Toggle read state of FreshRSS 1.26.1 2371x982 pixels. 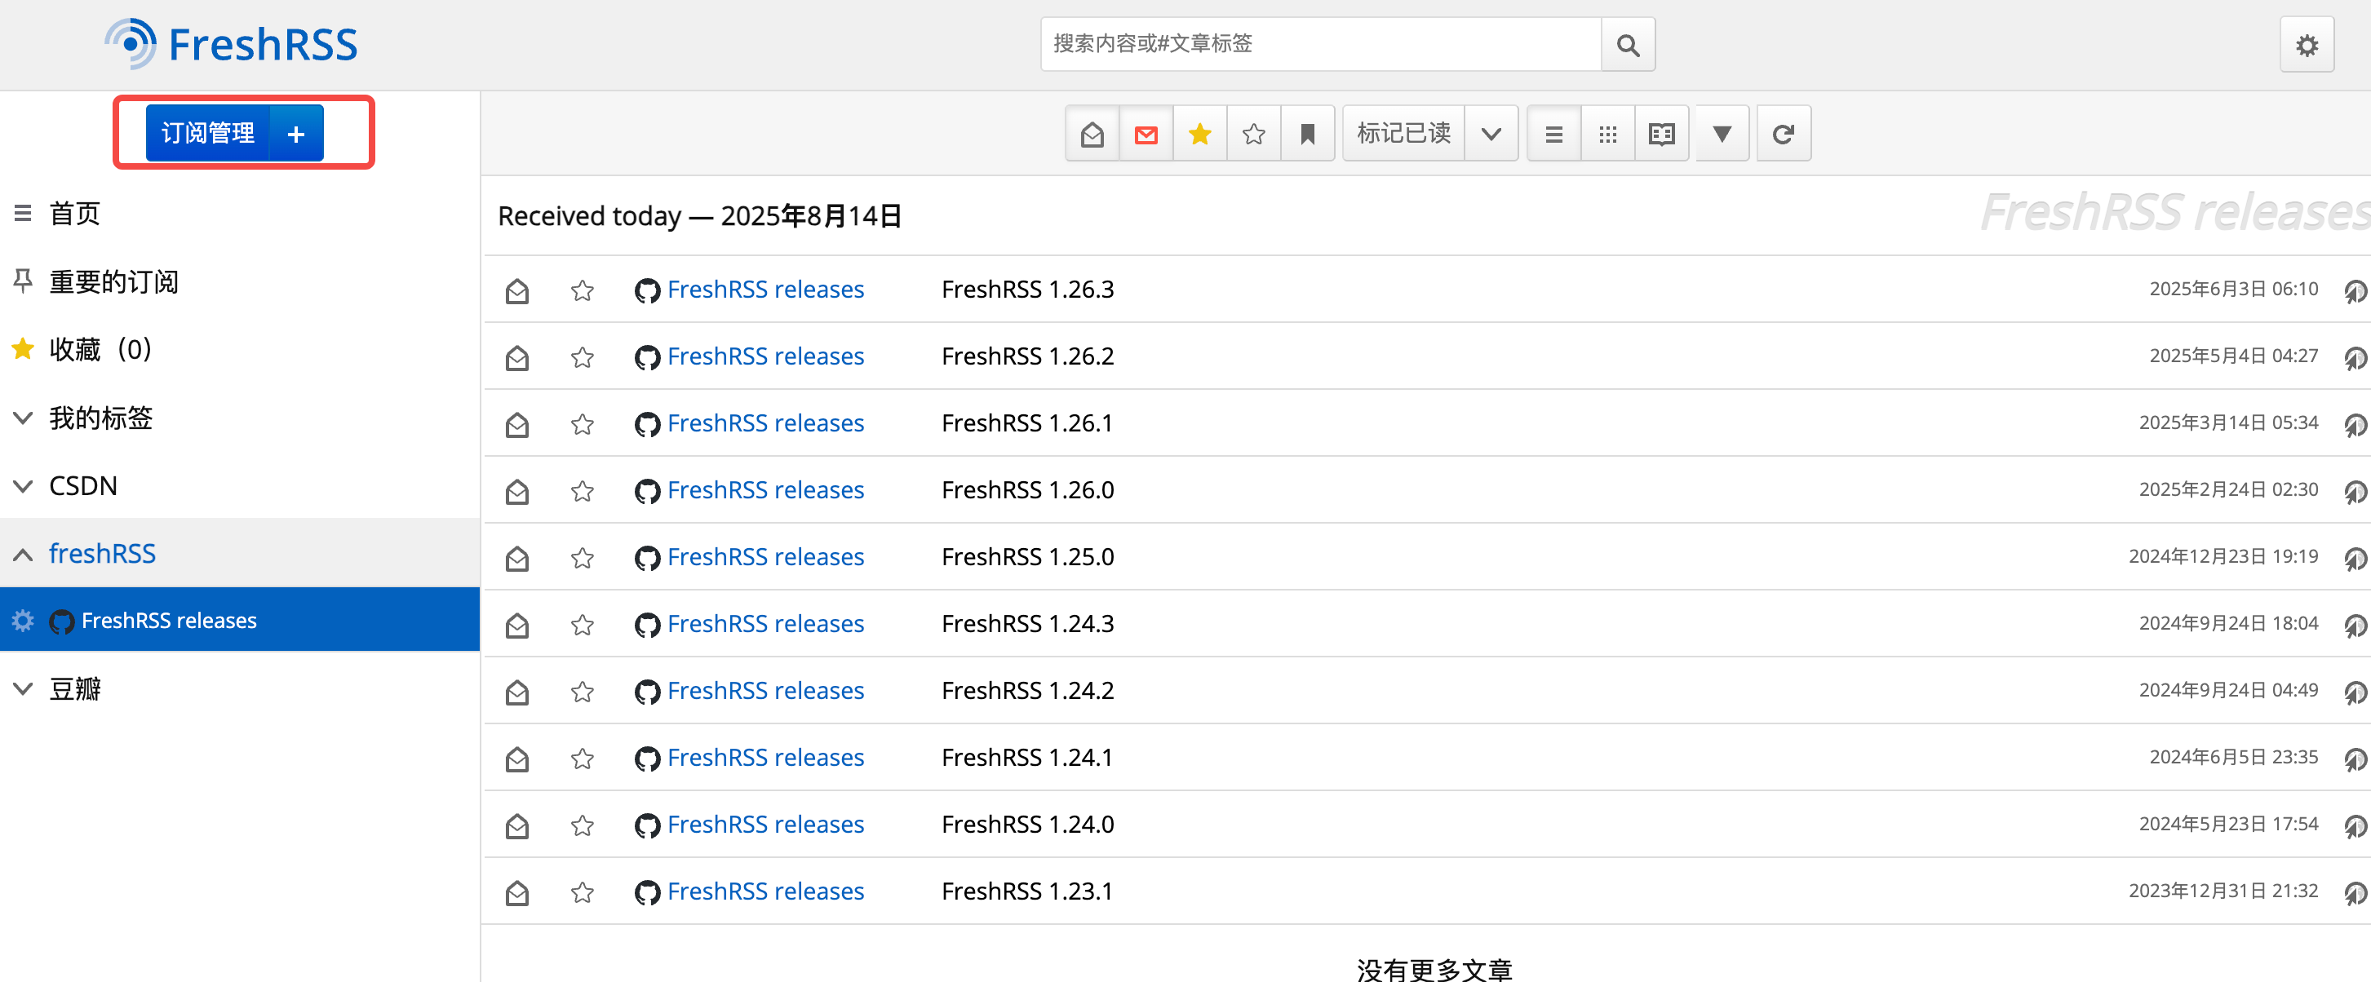pyautogui.click(x=517, y=424)
